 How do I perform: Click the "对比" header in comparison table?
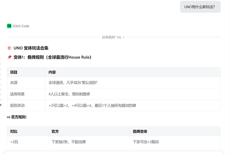pos(28,131)
